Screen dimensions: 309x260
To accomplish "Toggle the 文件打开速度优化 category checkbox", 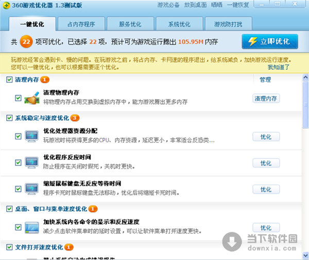I will point(9,247).
